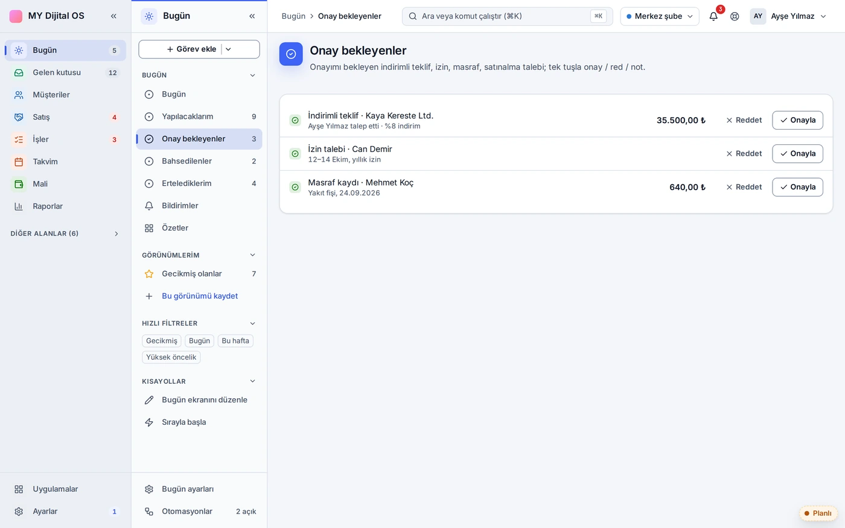Click the Planlı status badge

(x=818, y=514)
